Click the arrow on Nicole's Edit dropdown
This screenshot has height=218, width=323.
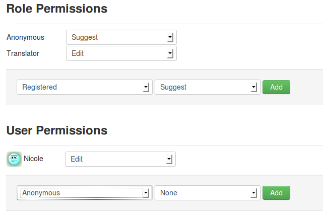[x=169, y=159]
